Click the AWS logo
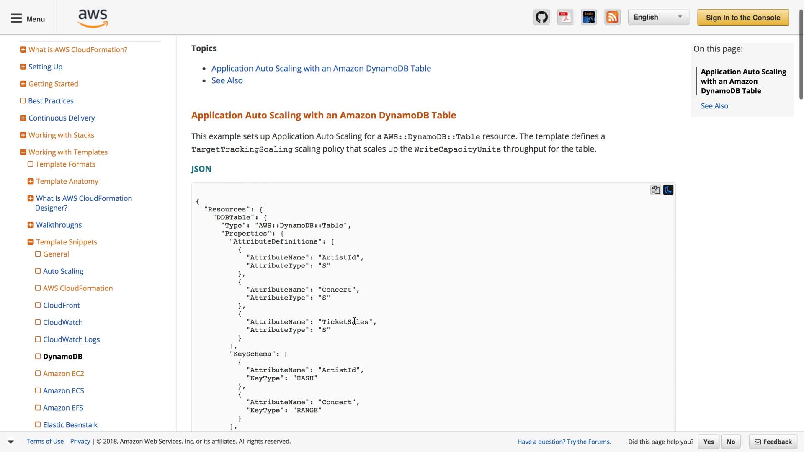The height and width of the screenshot is (452, 804). pos(93,18)
